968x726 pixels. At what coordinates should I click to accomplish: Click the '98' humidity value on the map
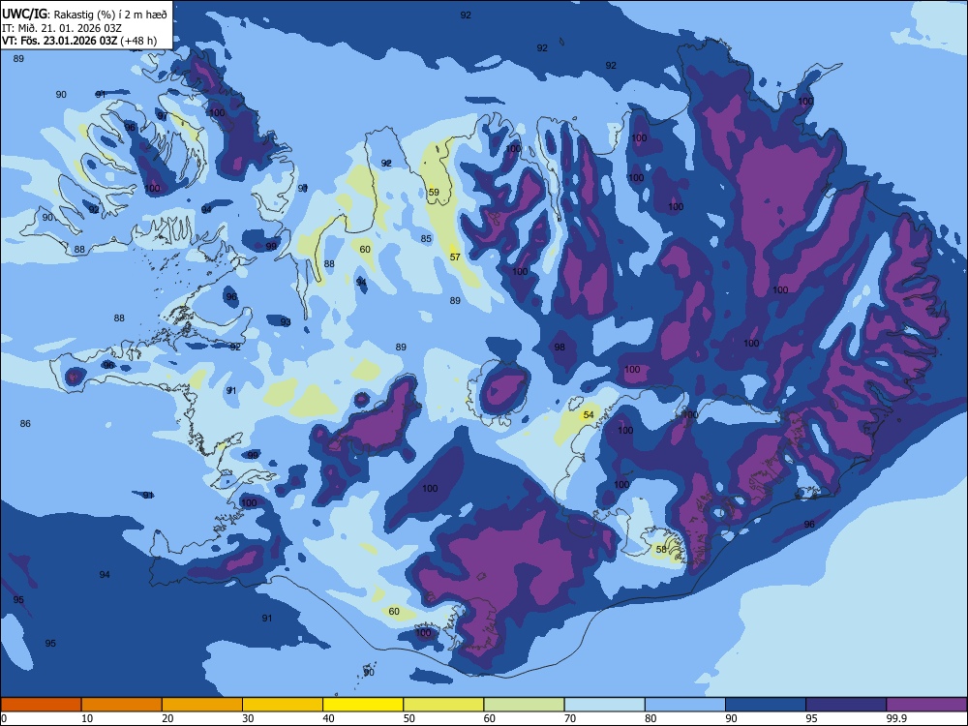(x=560, y=347)
